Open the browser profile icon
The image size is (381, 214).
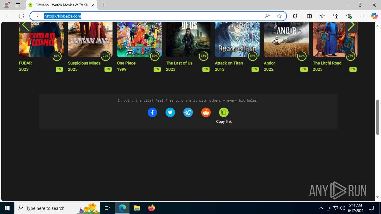pyautogui.click(x=7, y=5)
